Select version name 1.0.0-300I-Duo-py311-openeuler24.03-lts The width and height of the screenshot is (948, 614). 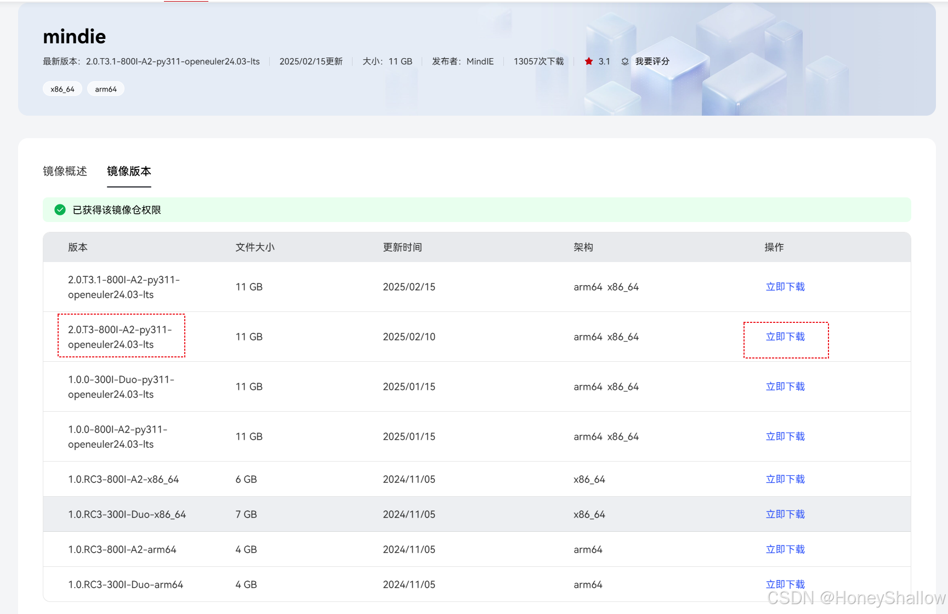click(121, 386)
